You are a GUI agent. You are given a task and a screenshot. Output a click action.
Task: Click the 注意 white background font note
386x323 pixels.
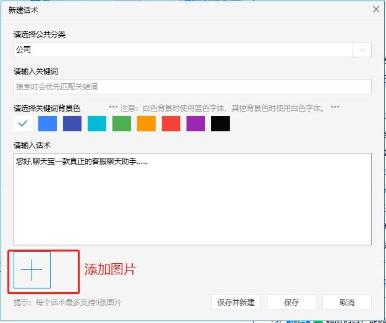pyautogui.click(x=224, y=108)
